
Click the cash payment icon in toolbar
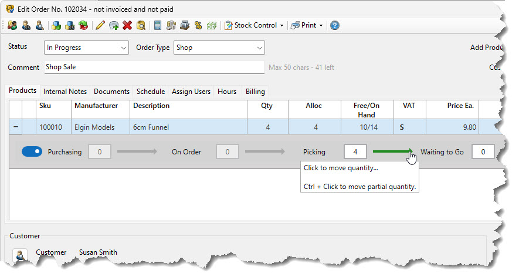coord(212,25)
